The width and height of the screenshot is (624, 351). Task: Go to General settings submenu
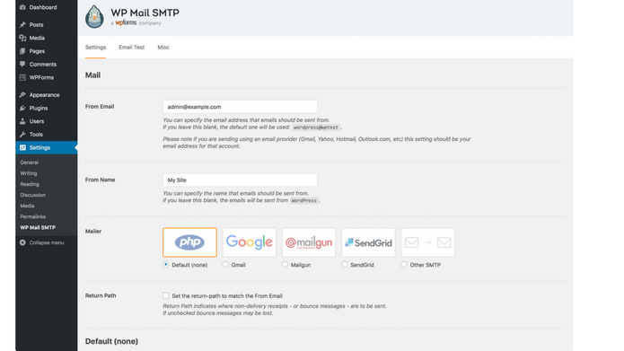[x=30, y=162]
